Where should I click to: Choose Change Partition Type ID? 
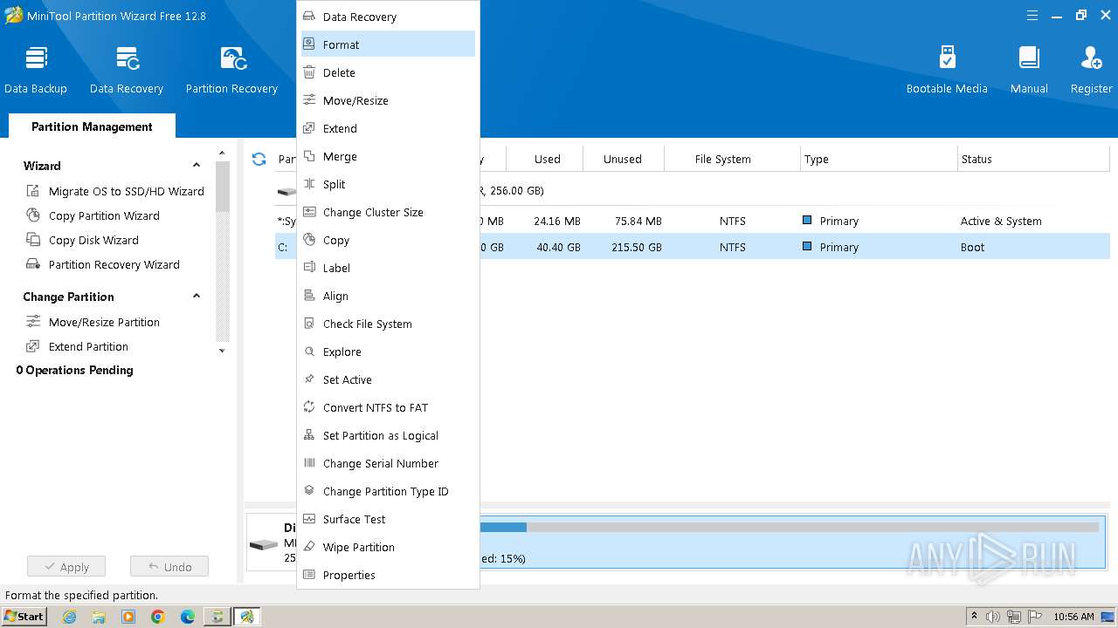tap(388, 491)
